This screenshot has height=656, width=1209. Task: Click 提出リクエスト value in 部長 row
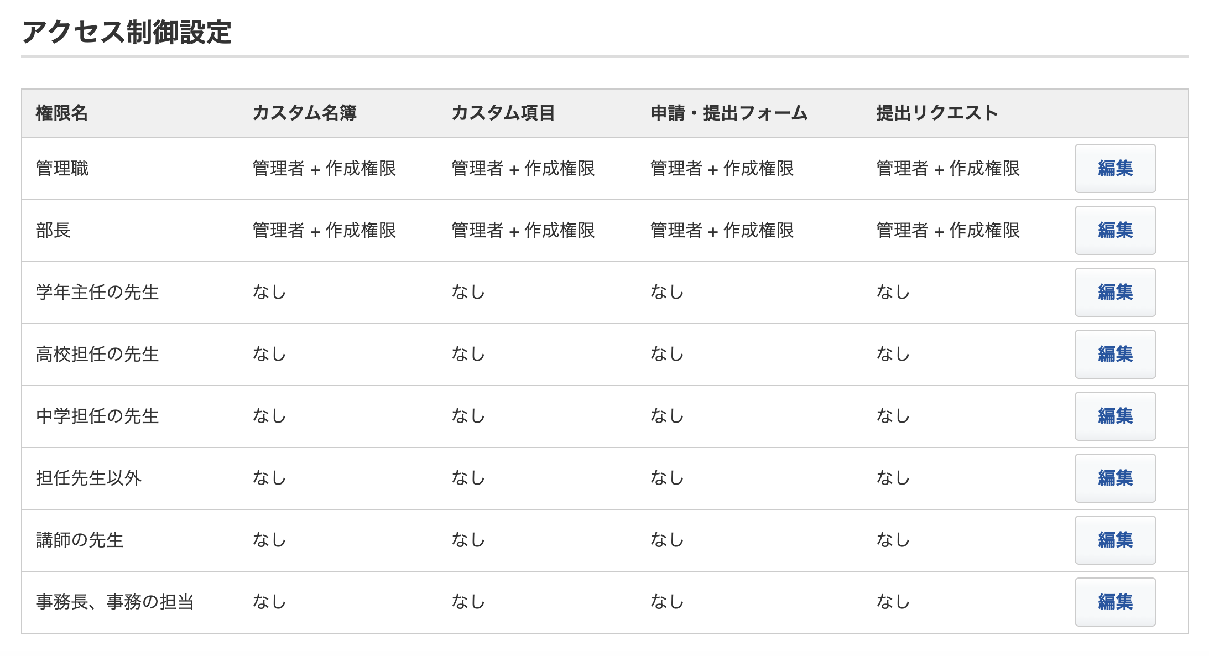click(948, 231)
